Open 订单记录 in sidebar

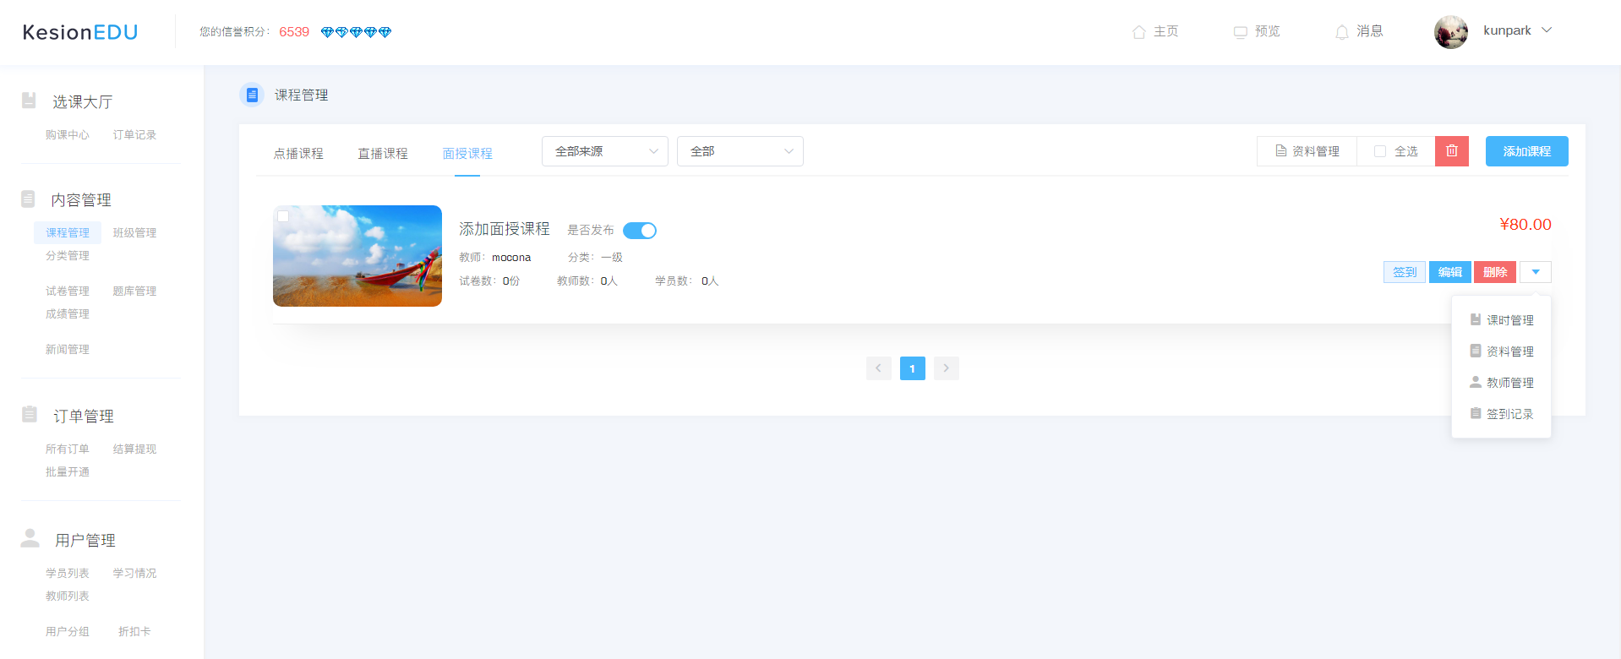click(134, 134)
